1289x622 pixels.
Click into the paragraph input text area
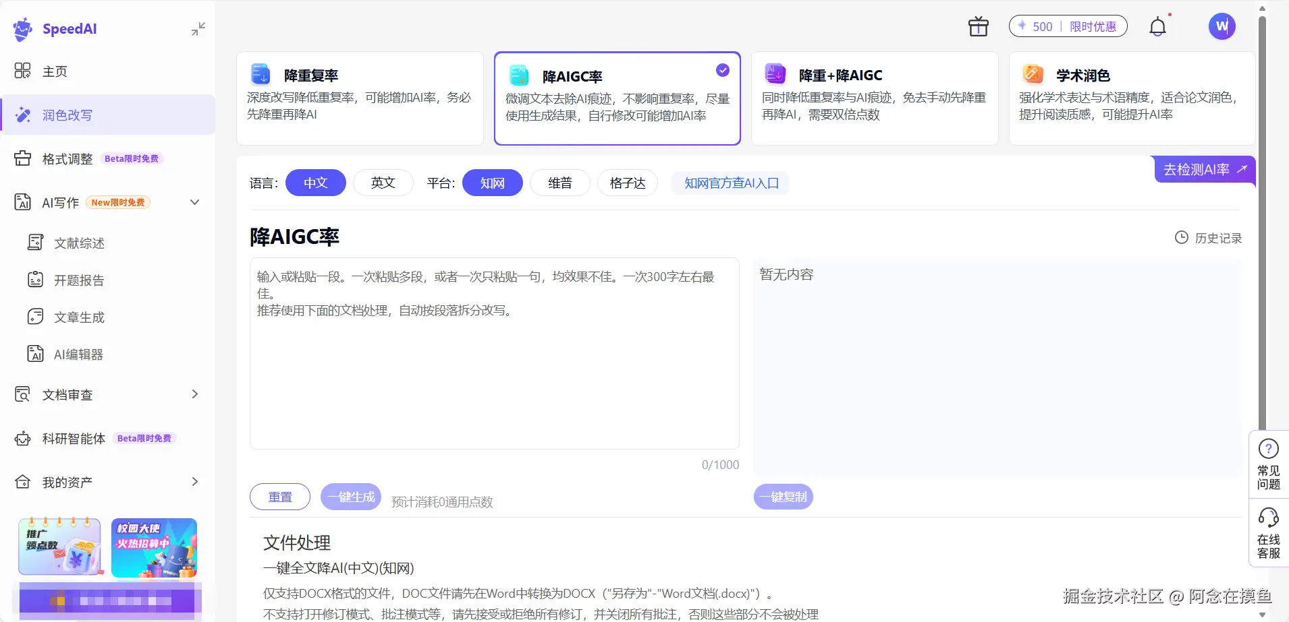(495, 353)
